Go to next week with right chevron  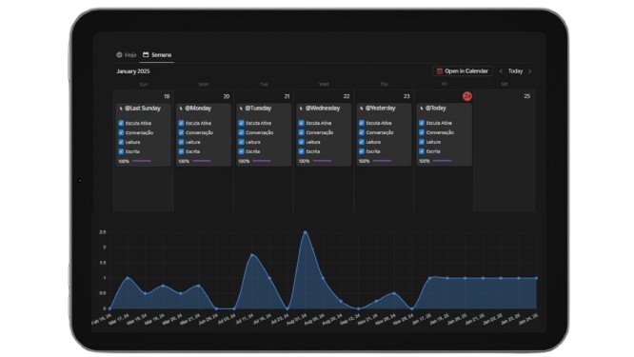[530, 71]
